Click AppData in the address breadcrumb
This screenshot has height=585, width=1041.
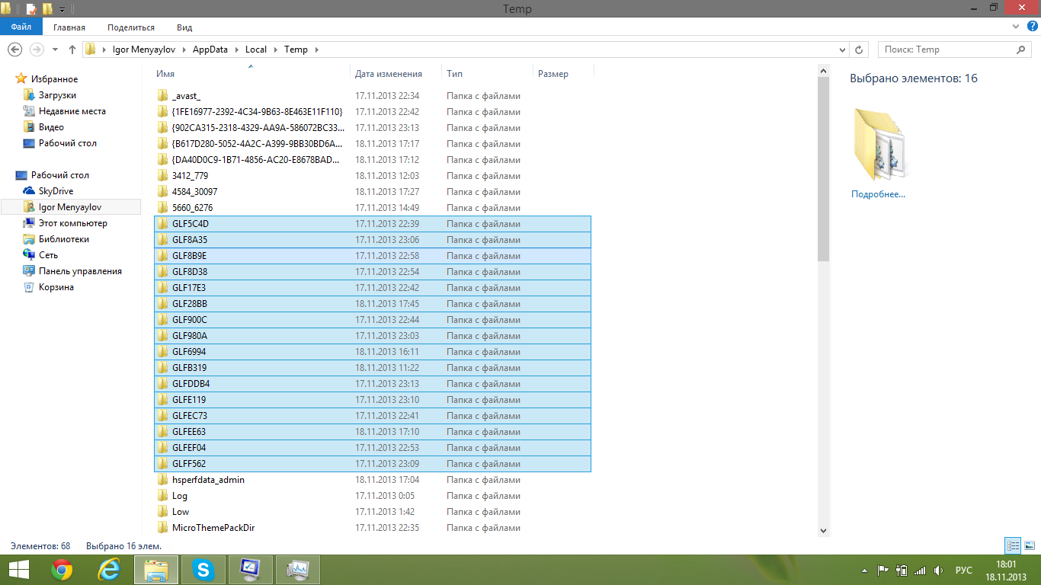pyautogui.click(x=210, y=50)
